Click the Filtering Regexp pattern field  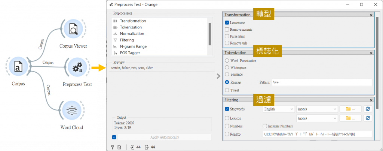tap(317, 134)
